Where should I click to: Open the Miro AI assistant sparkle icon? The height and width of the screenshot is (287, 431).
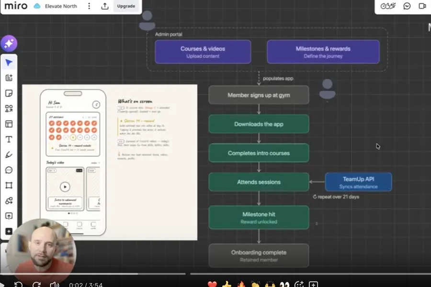(9, 43)
